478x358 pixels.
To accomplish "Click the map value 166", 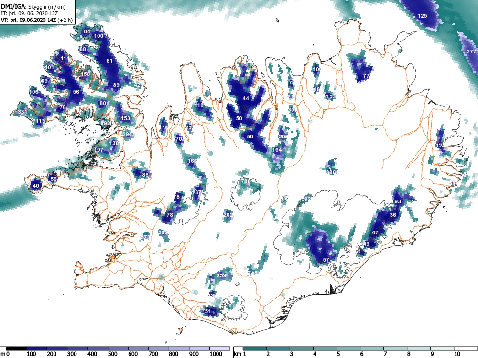I will [192, 161].
